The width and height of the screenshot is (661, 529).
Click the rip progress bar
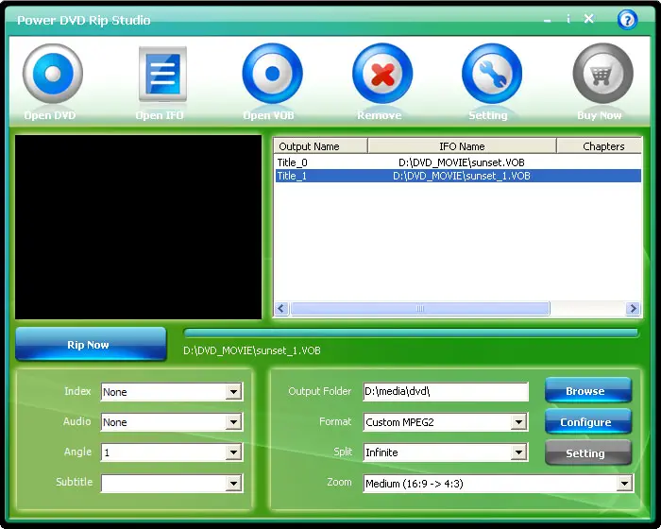pos(412,333)
